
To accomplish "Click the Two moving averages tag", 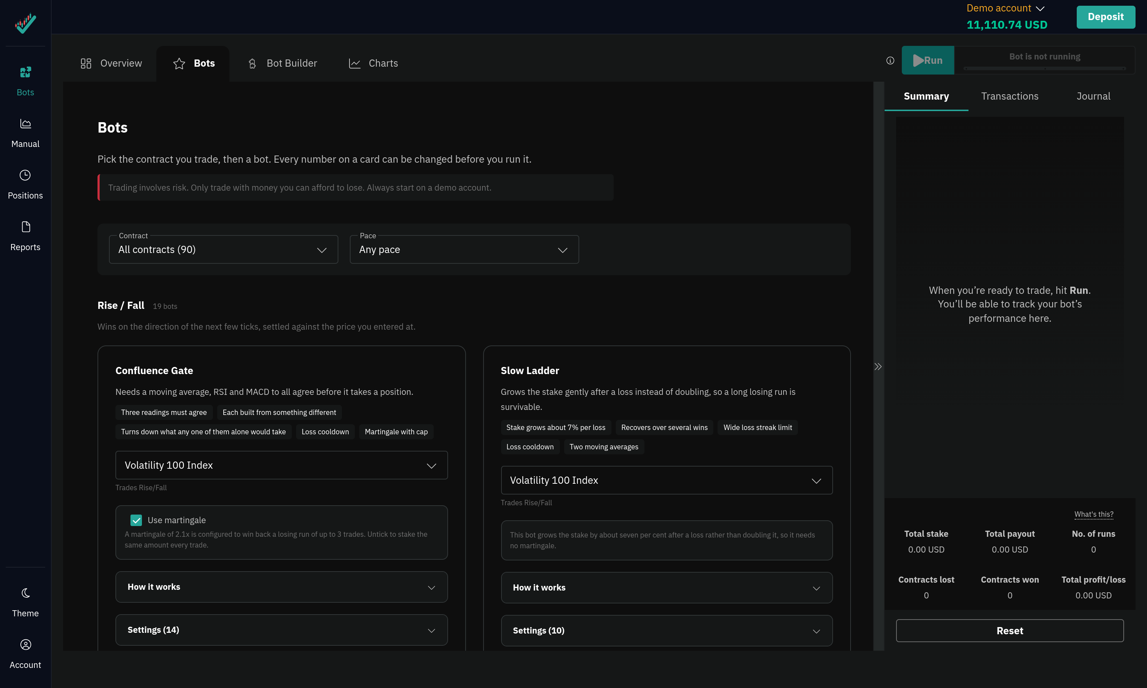I will (604, 447).
